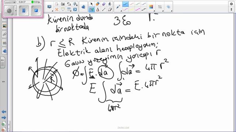Image resolution: width=236 pixels, height=132 pixels.
Task: Toggle the screen shade icon
Action: tap(63, 10)
